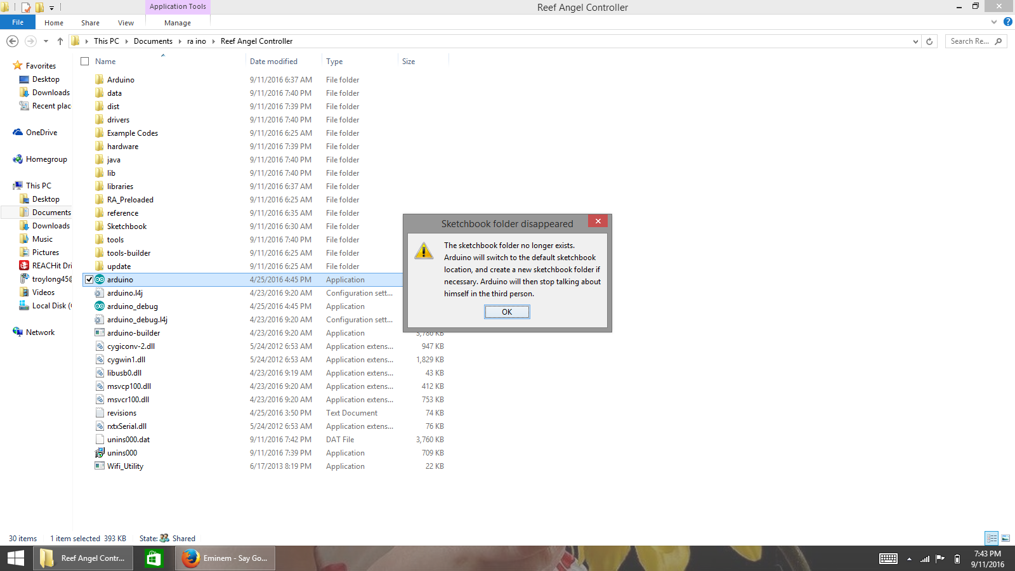Image resolution: width=1015 pixels, height=571 pixels.
Task: Expand the breadcrumb arrow after ra ino
Action: coord(213,41)
